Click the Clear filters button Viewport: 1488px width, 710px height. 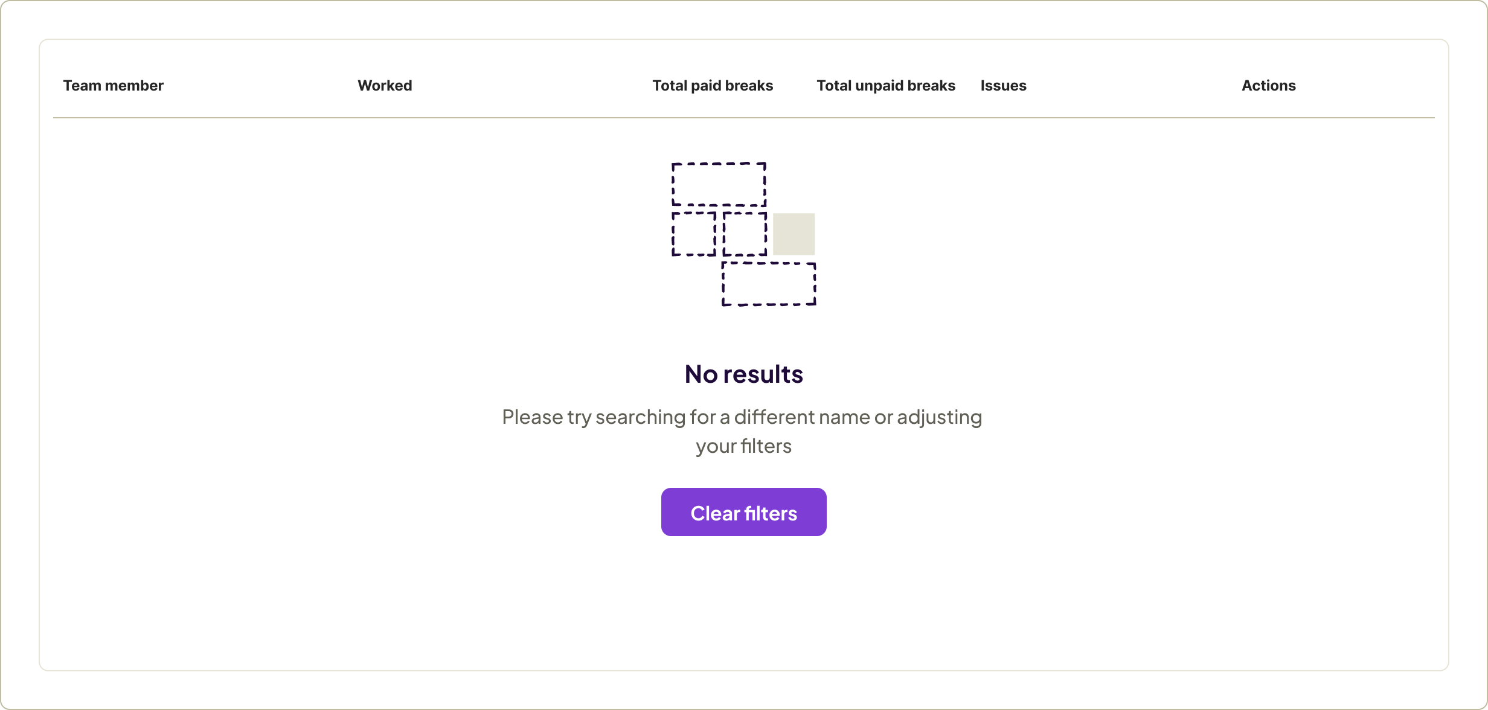(x=743, y=512)
